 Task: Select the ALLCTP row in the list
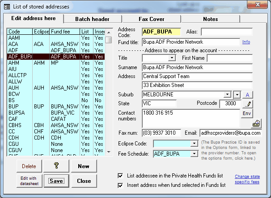[x=56, y=75]
